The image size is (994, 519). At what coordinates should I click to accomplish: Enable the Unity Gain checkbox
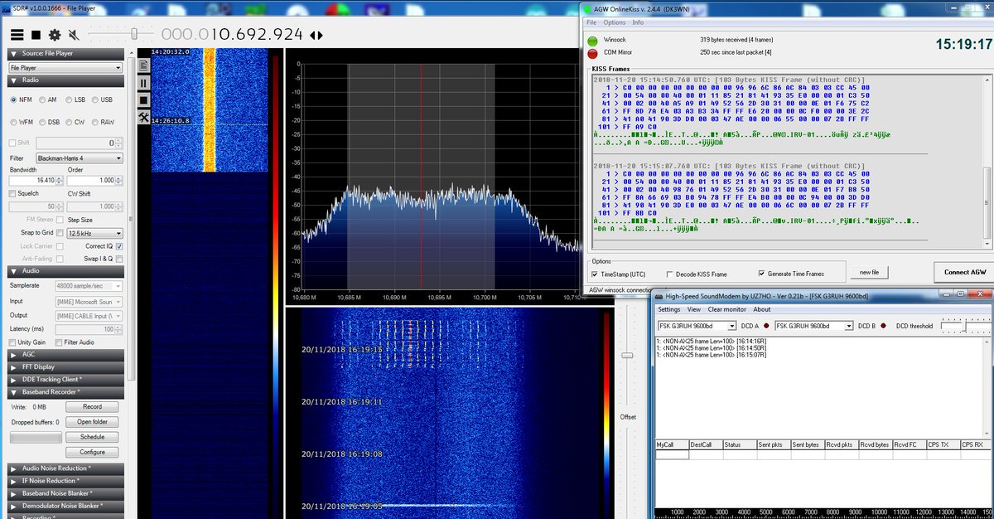[x=12, y=342]
